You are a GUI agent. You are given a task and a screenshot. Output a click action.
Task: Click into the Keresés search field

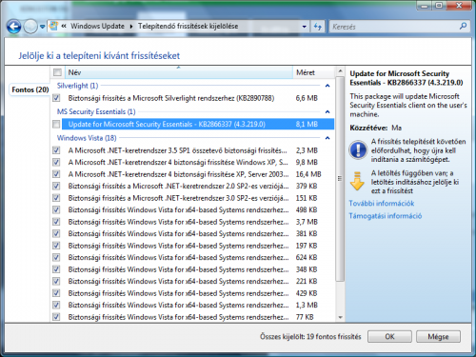pyautogui.click(x=393, y=27)
